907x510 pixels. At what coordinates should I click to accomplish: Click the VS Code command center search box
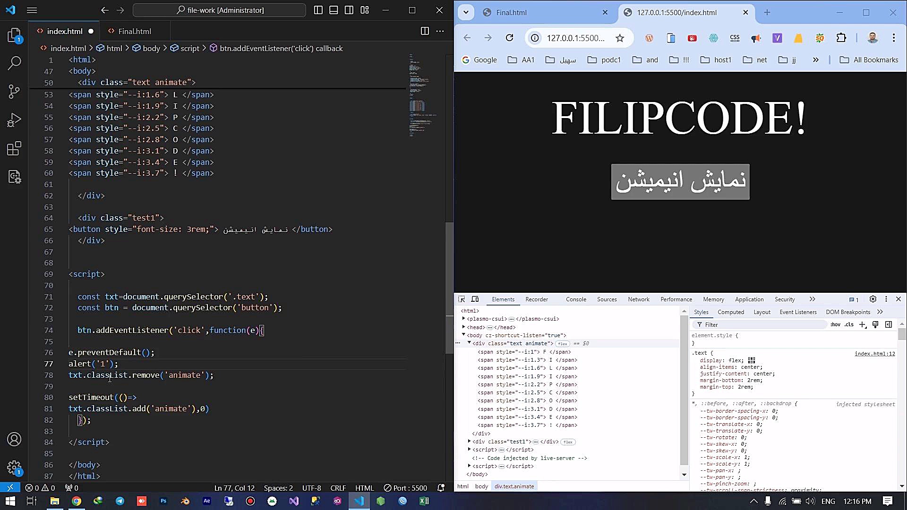[x=220, y=10]
